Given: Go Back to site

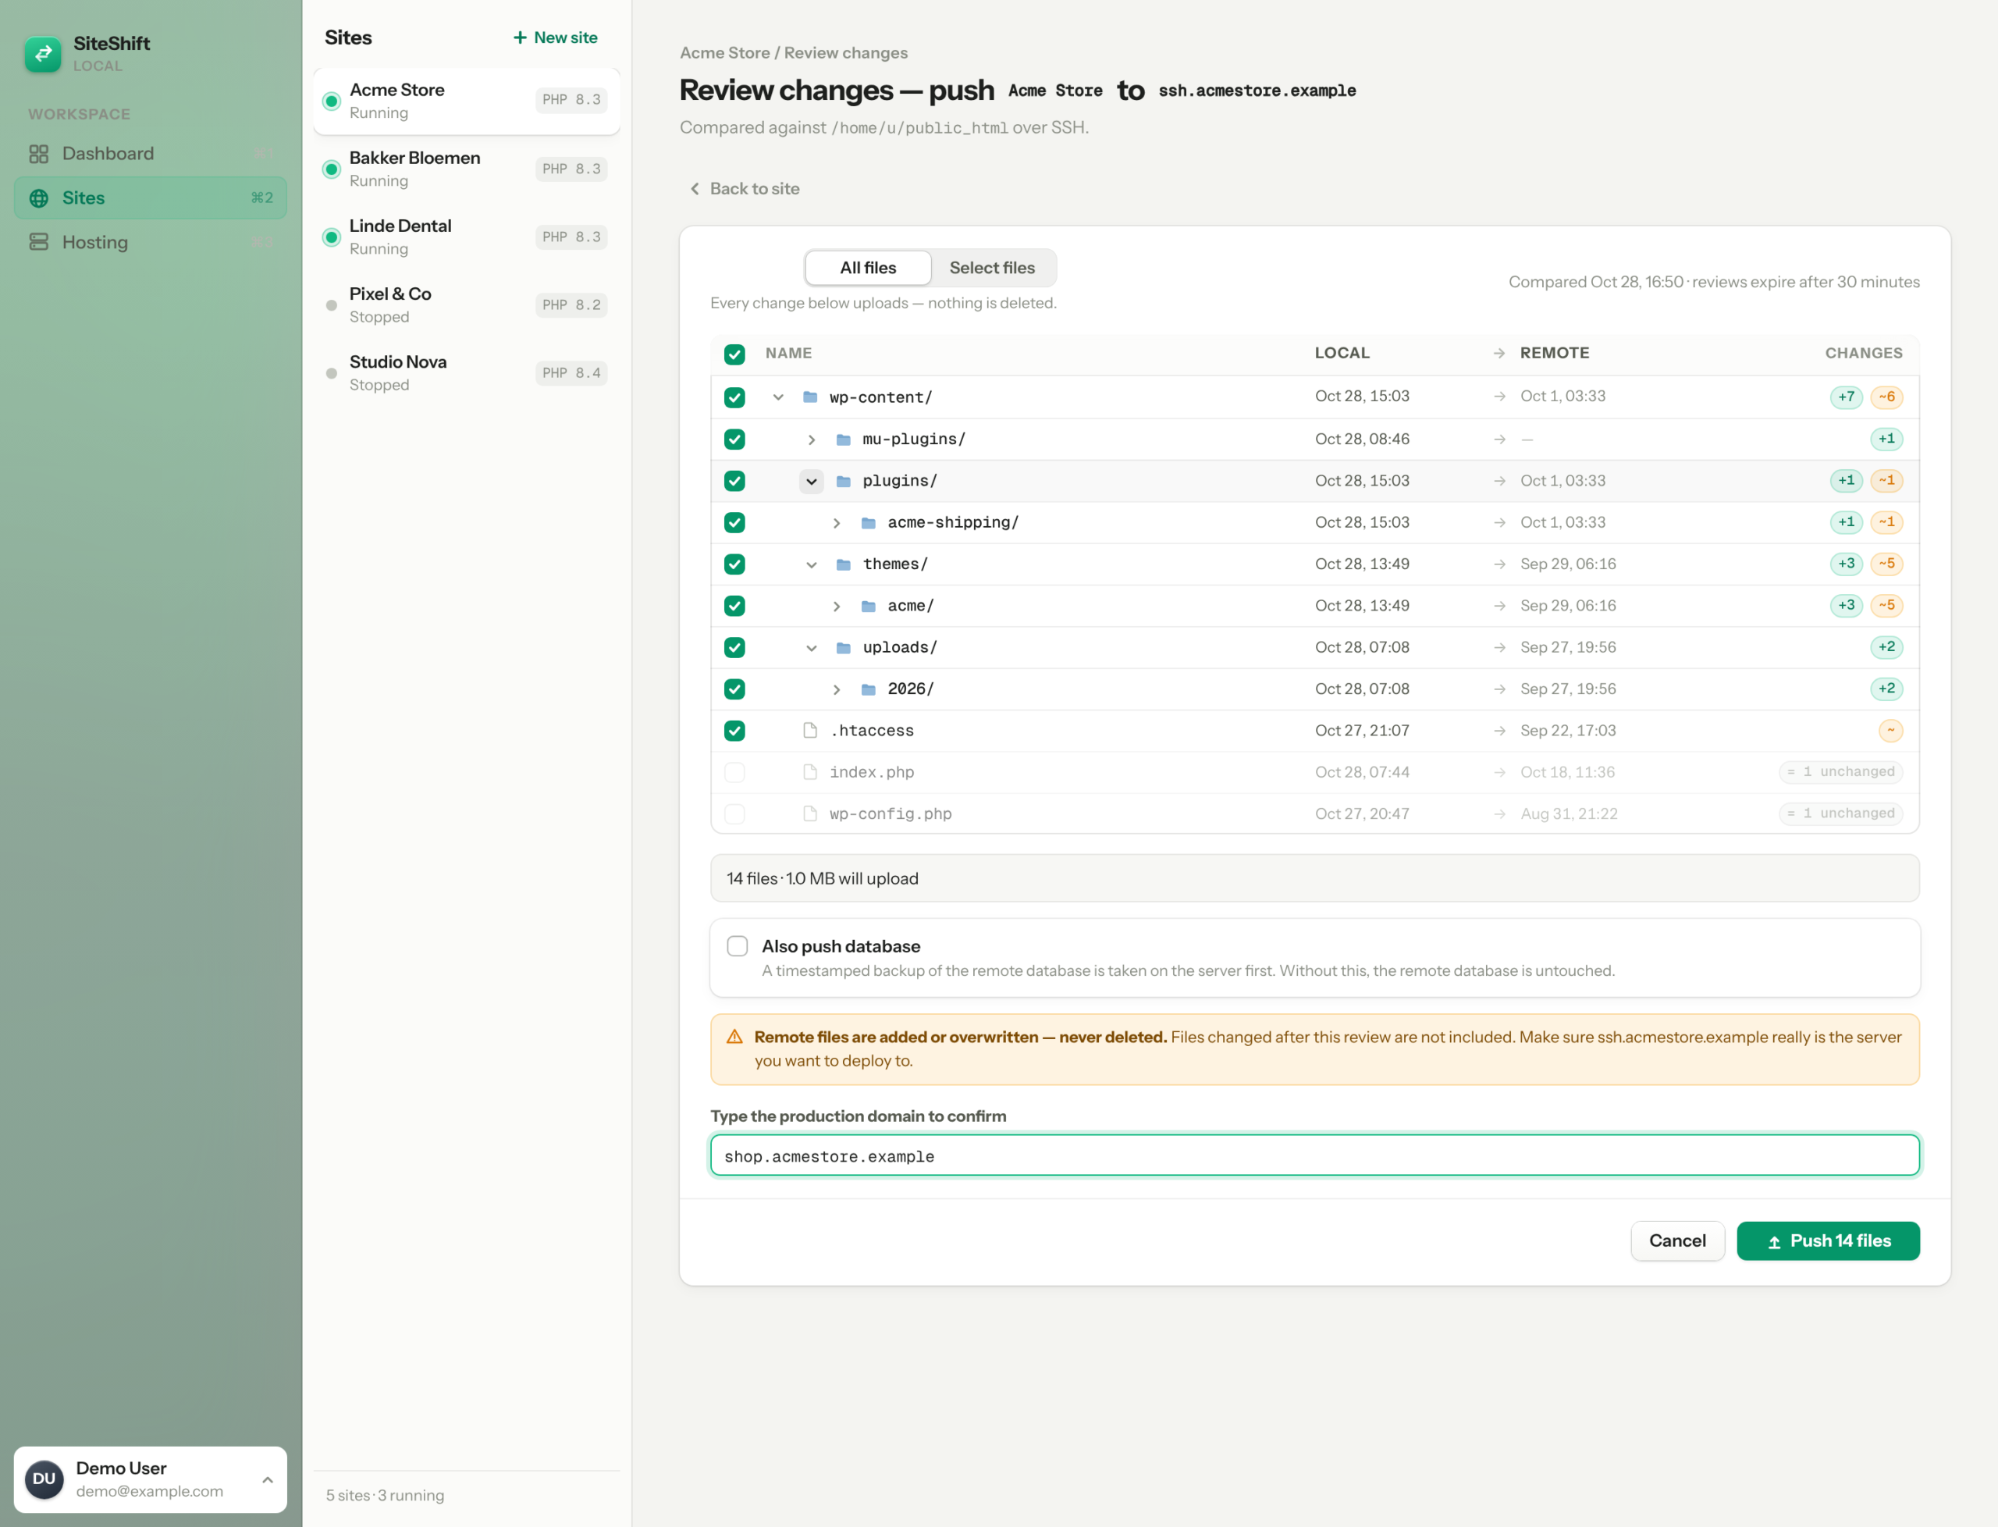Looking at the screenshot, I should point(745,189).
